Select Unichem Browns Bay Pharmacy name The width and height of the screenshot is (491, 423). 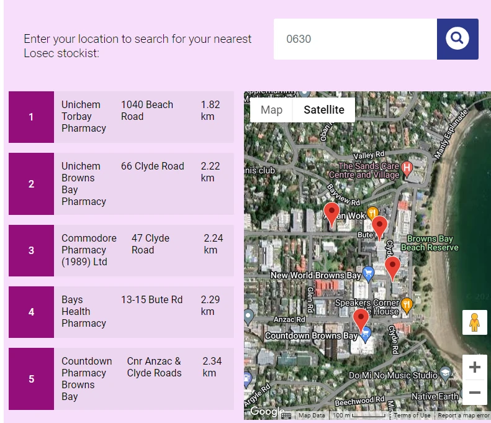pyautogui.click(x=84, y=184)
